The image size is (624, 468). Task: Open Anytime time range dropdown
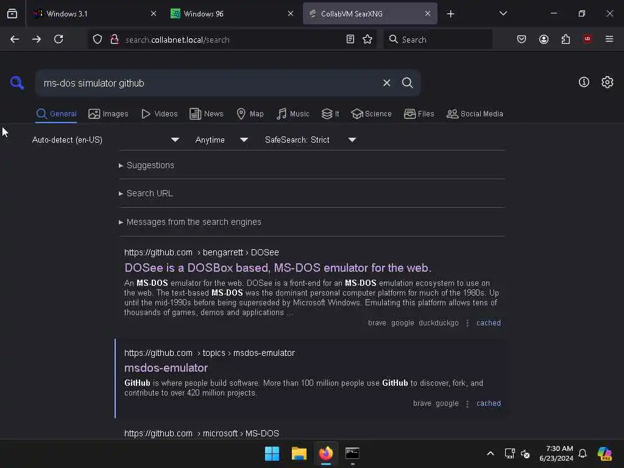(x=222, y=140)
